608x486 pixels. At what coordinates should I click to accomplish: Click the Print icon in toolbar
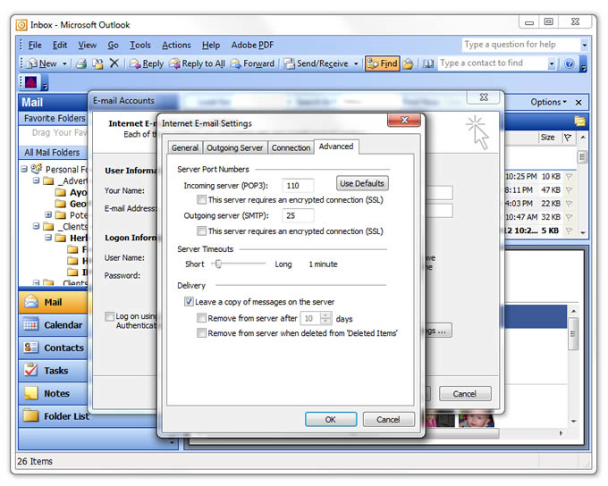click(x=81, y=63)
